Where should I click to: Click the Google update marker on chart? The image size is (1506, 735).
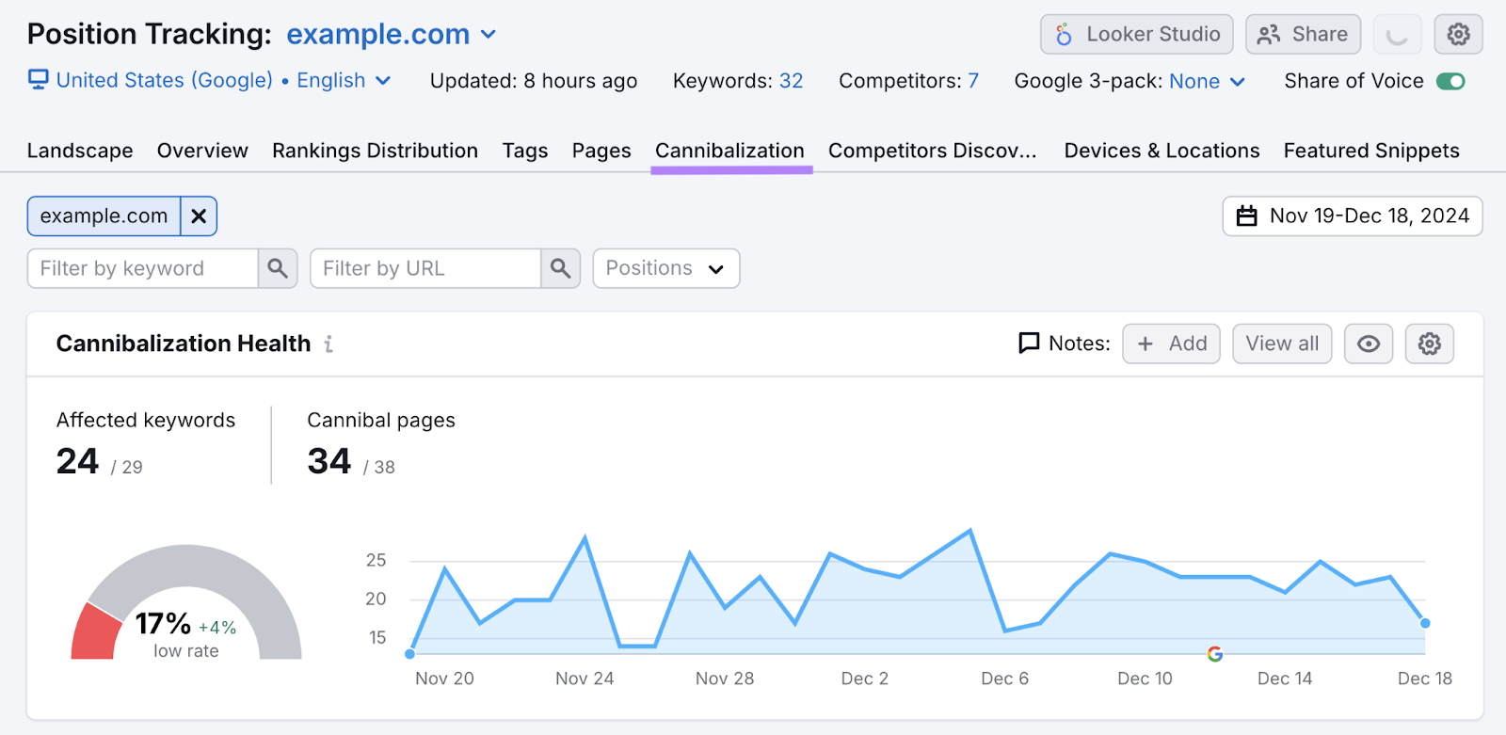tap(1215, 654)
